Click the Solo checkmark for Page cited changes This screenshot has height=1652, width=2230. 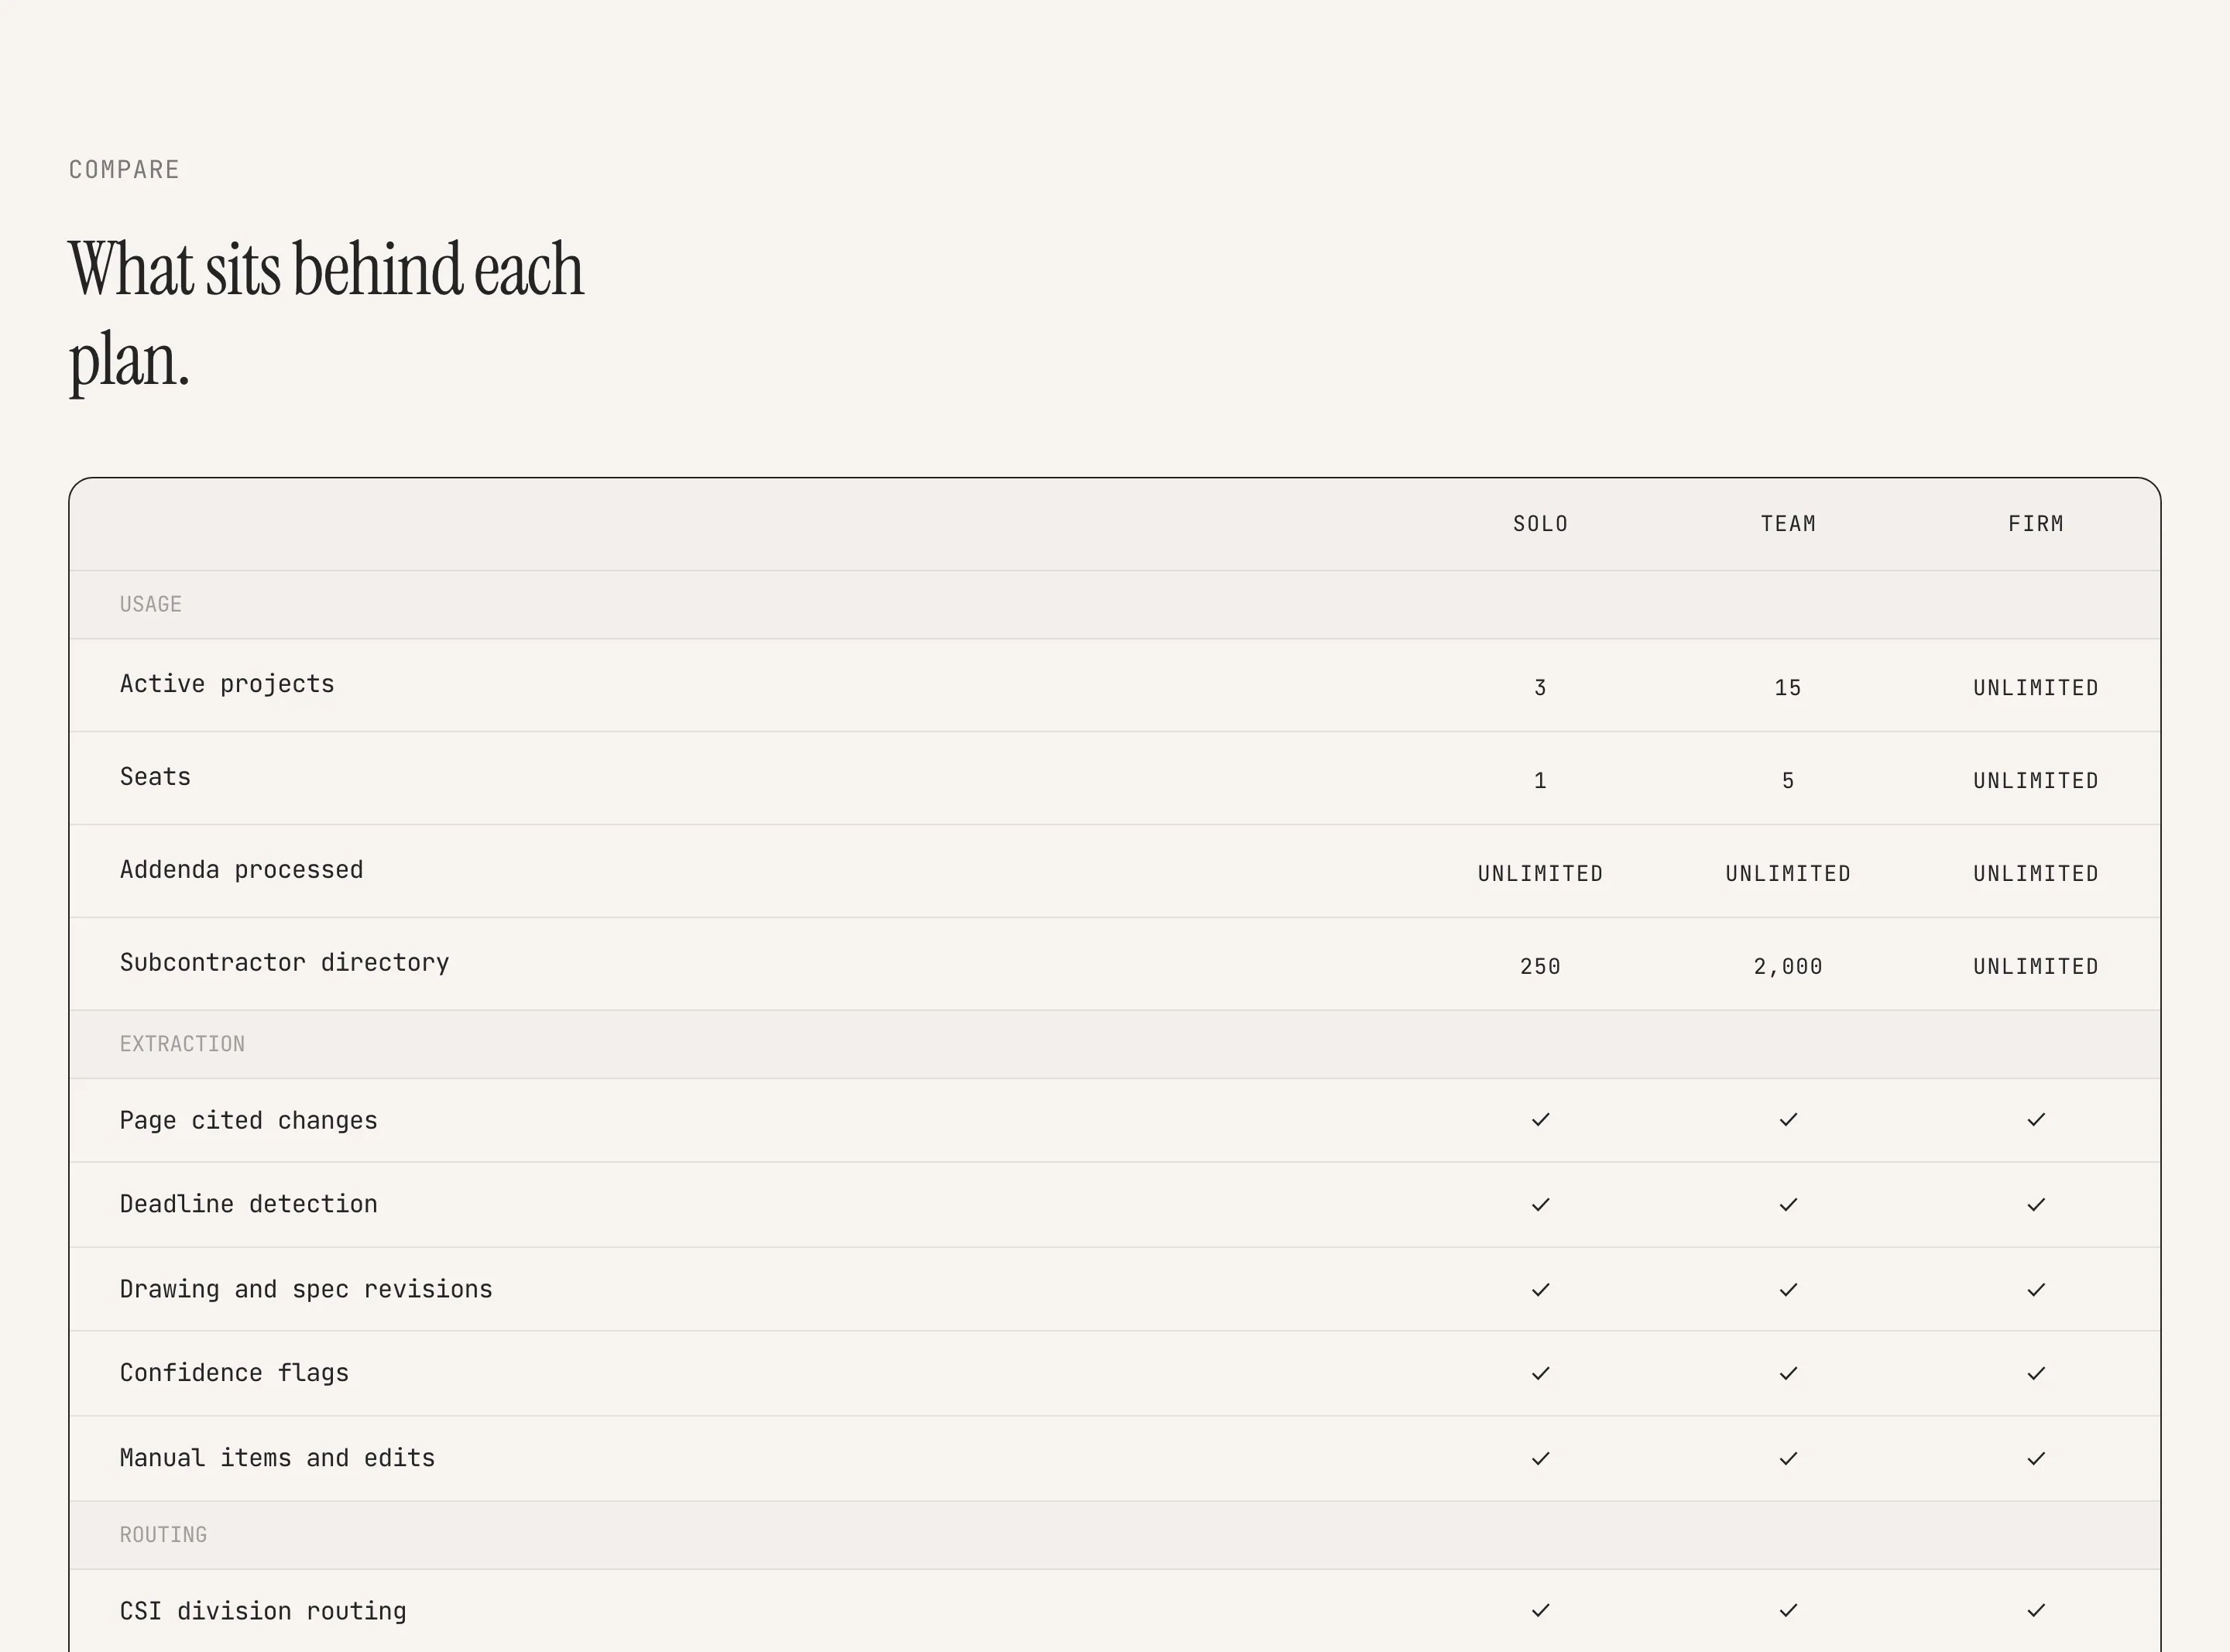[1540, 1119]
